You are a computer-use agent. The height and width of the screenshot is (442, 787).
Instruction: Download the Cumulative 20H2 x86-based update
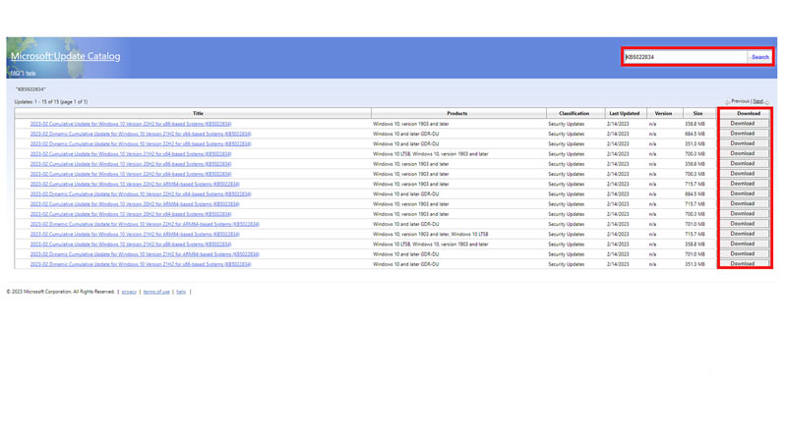click(743, 163)
